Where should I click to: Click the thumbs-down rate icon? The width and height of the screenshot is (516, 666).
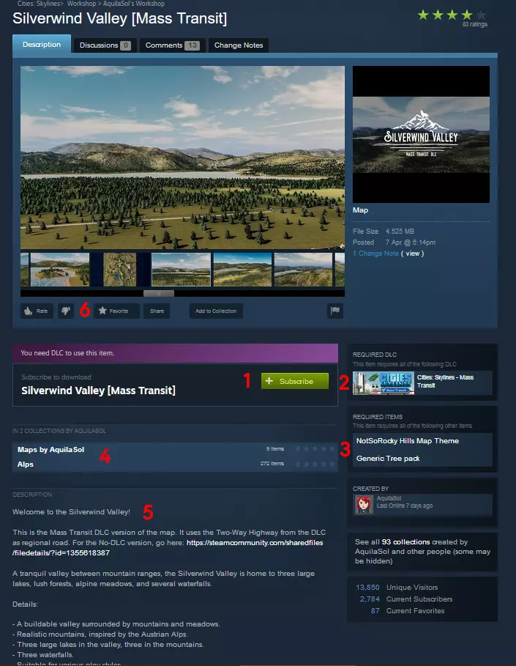tap(66, 311)
